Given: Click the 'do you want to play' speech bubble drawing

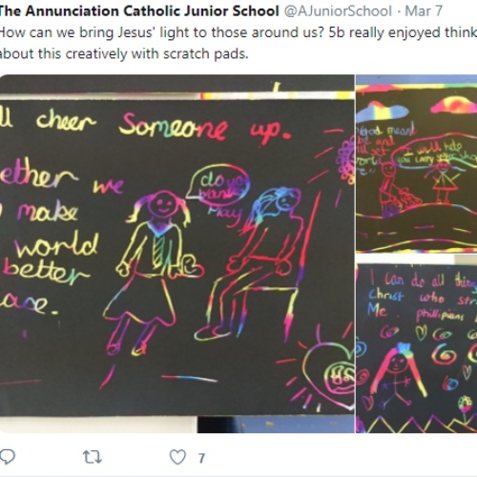Looking at the screenshot, I should pyautogui.click(x=218, y=185).
